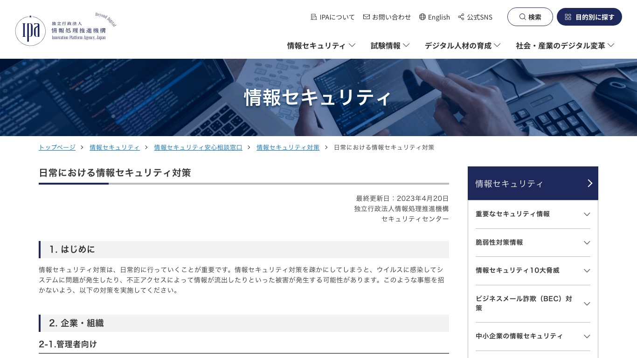Click the grid icon in 目的別に探す button
This screenshot has width=637, height=358.
(x=568, y=17)
